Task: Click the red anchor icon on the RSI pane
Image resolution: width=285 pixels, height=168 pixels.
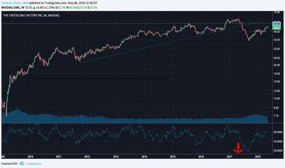Action: point(238,148)
